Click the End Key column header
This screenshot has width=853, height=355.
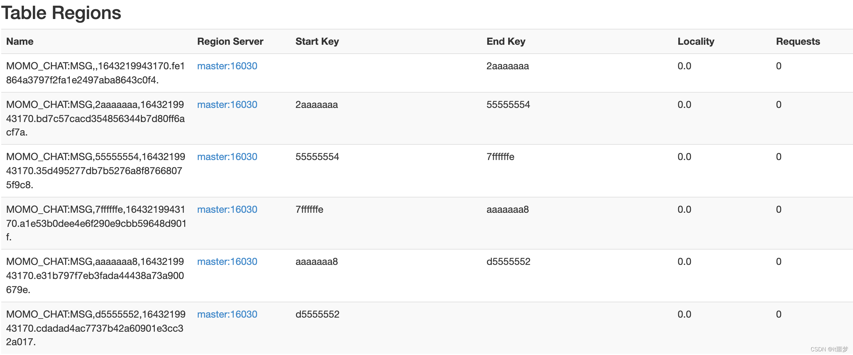[506, 42]
